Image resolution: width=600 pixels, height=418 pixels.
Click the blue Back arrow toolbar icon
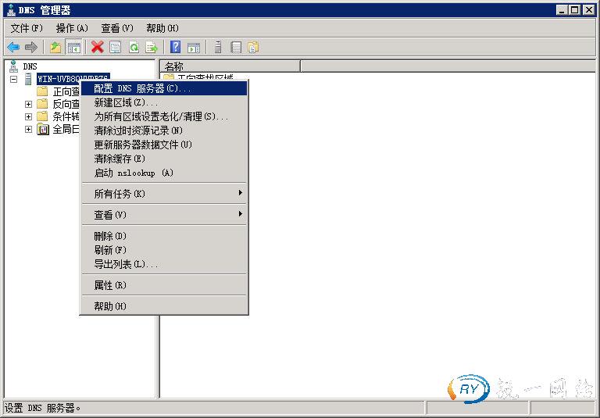tap(13, 48)
